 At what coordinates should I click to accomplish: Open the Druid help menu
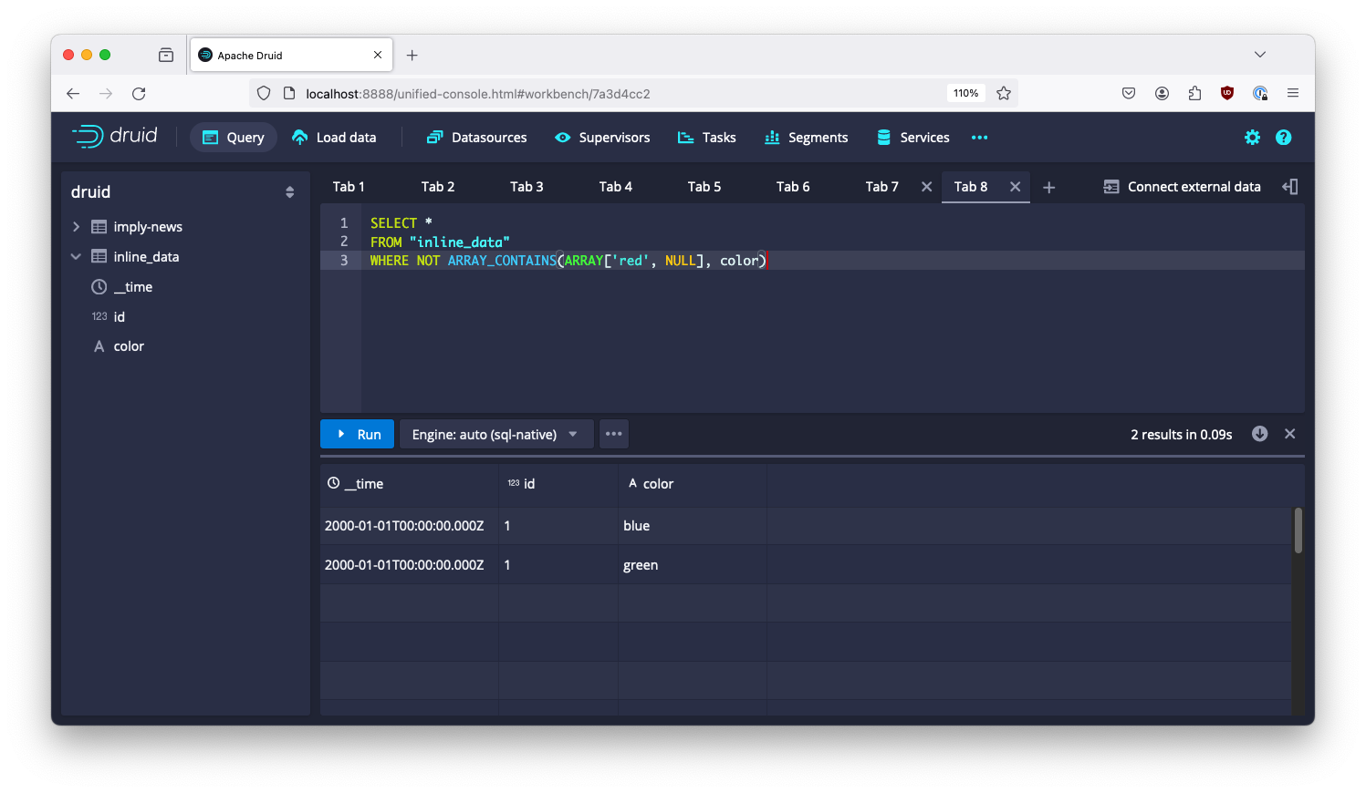point(1284,137)
